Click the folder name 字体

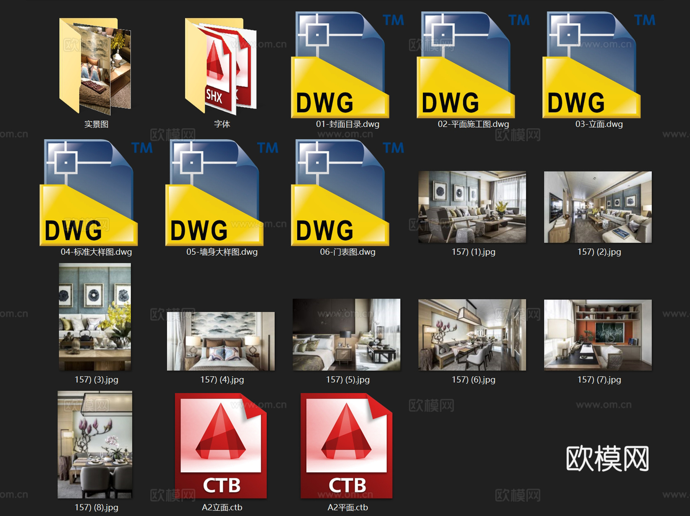(222, 124)
